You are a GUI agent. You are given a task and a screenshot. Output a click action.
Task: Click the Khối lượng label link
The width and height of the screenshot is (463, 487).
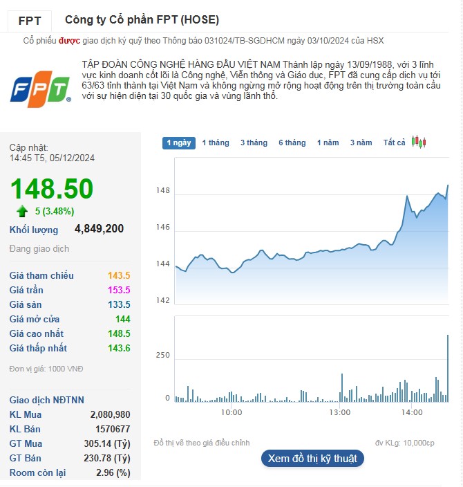click(x=34, y=230)
